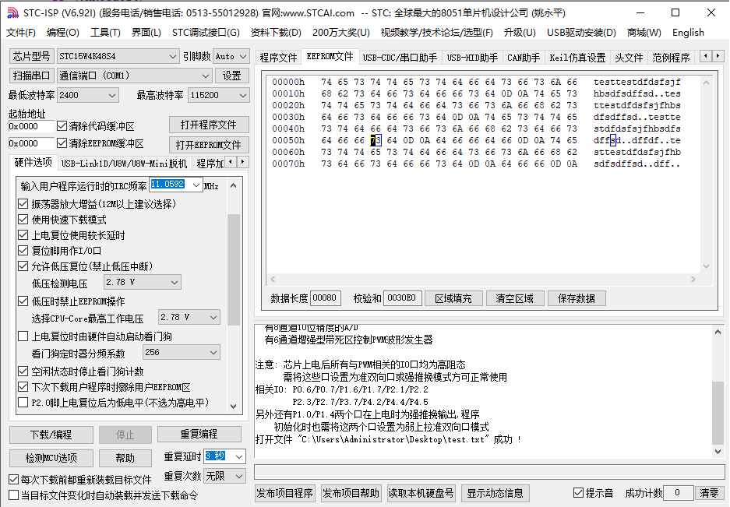Enable 上电复位时由硬件自动启动看门狗
The height and width of the screenshot is (507, 730).
(23, 336)
